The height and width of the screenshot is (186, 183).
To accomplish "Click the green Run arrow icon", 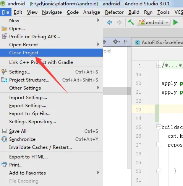I will point(176,23).
